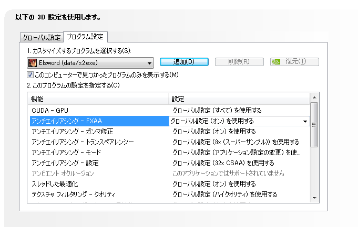This screenshot has height=227, width=358.
Task: Click the 設定 column header
Action: tap(239, 99)
